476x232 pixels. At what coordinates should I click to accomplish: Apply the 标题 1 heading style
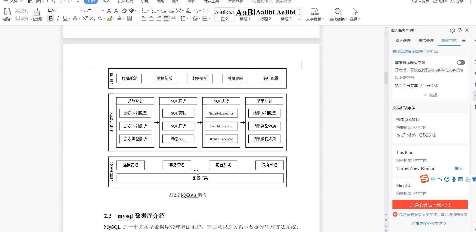(x=245, y=15)
